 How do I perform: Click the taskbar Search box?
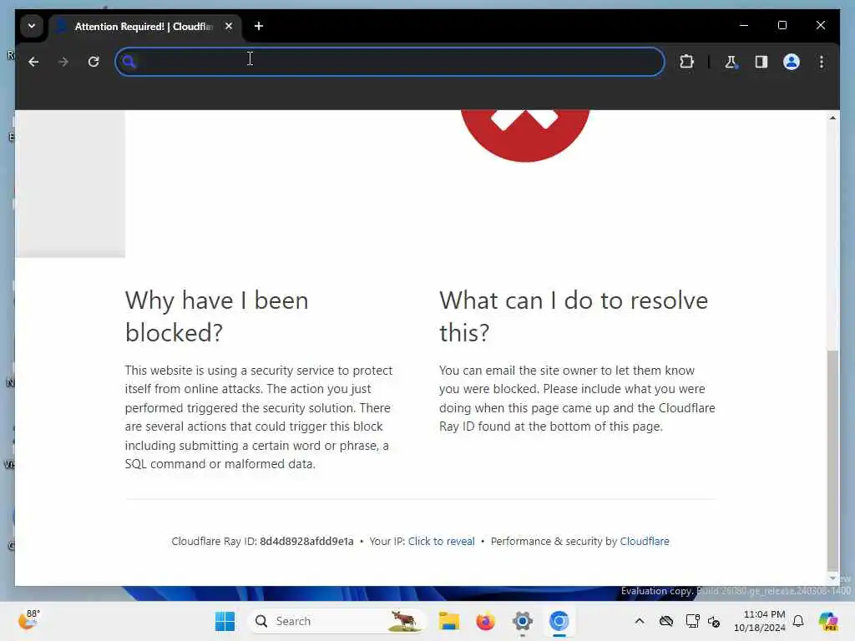[336, 621]
